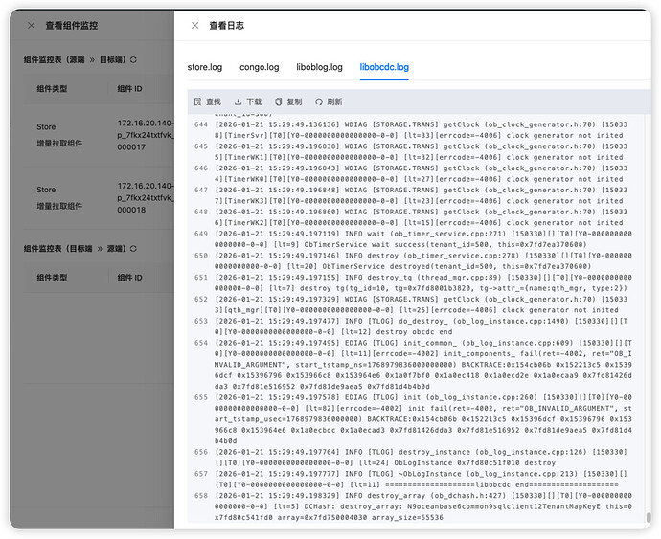
Task: Click 组件 ID column header in the first table
Action: tap(129, 89)
